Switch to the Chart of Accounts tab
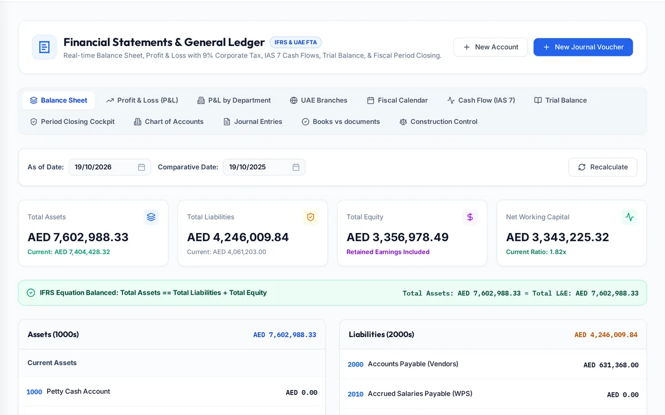Screen dimensions: 665x415 (x=168, y=122)
